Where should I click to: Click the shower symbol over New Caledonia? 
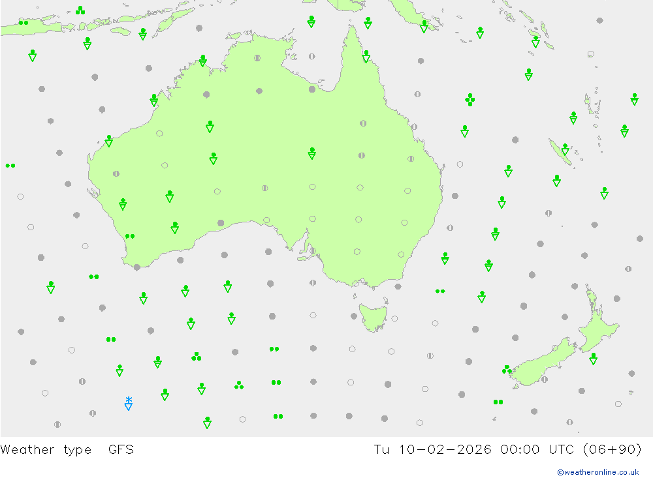565,149
